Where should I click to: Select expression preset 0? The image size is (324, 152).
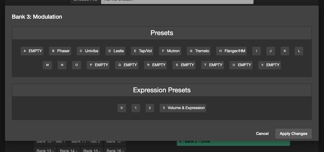pos(122,108)
